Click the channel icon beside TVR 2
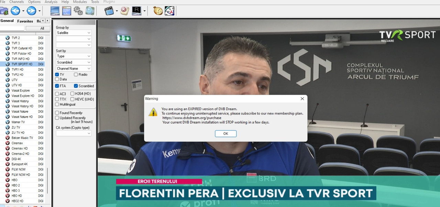Screen dimensions: 440x207 point(8,38)
